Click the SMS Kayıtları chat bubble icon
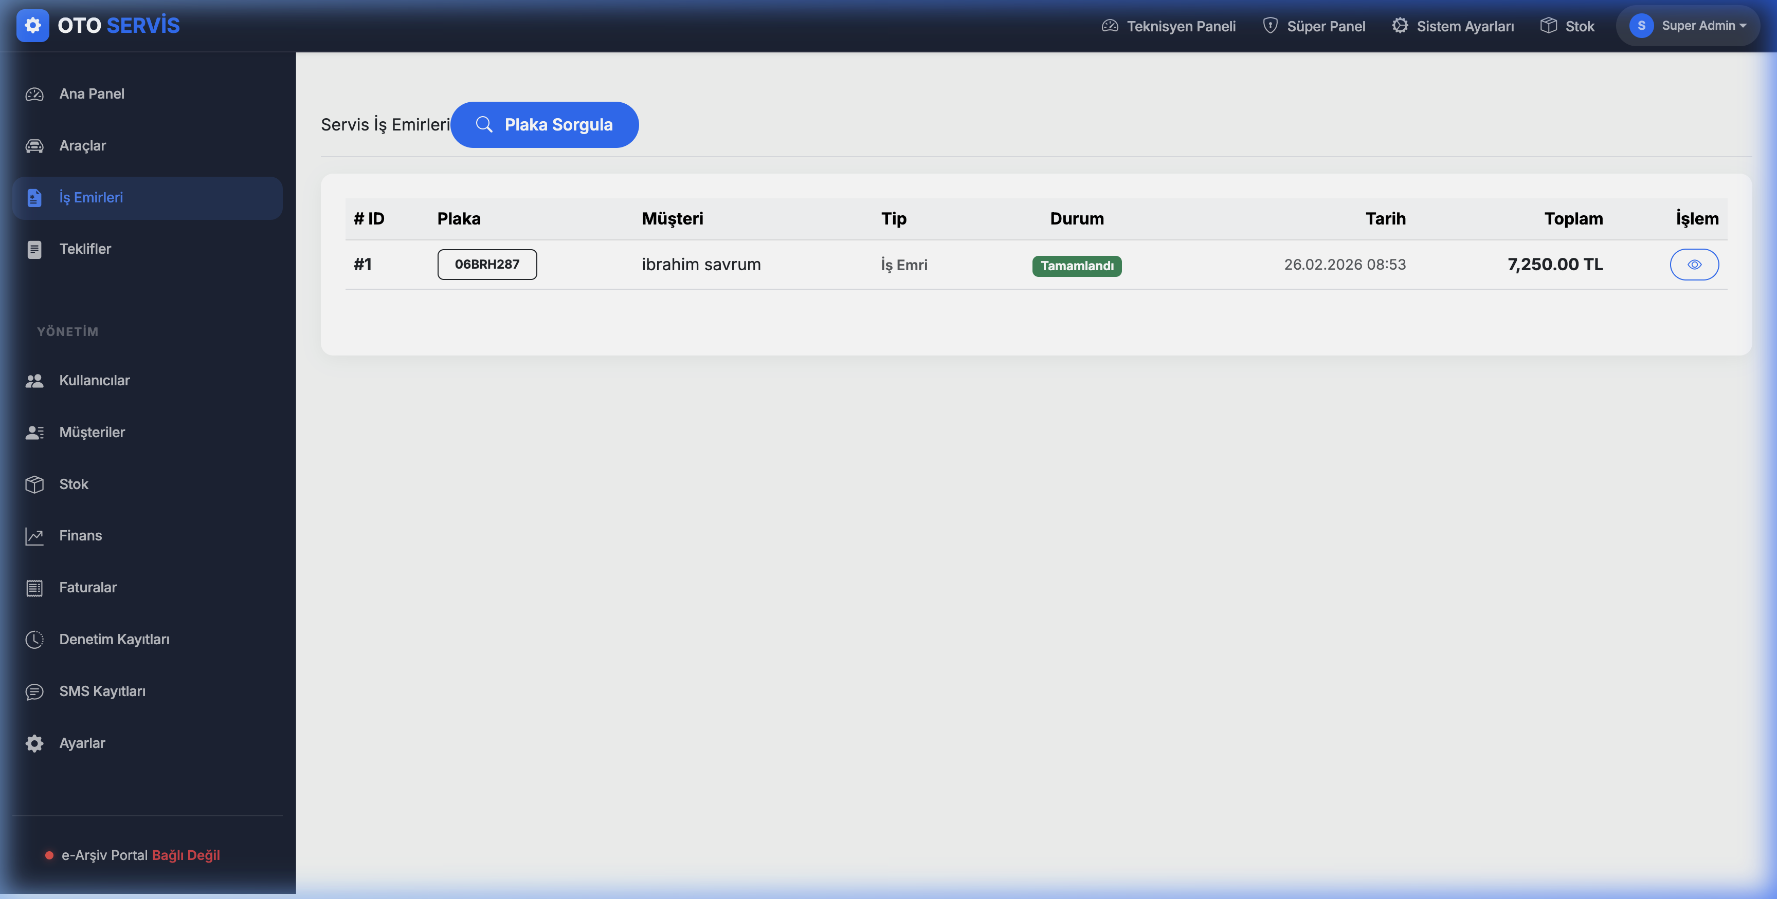 pos(34,691)
